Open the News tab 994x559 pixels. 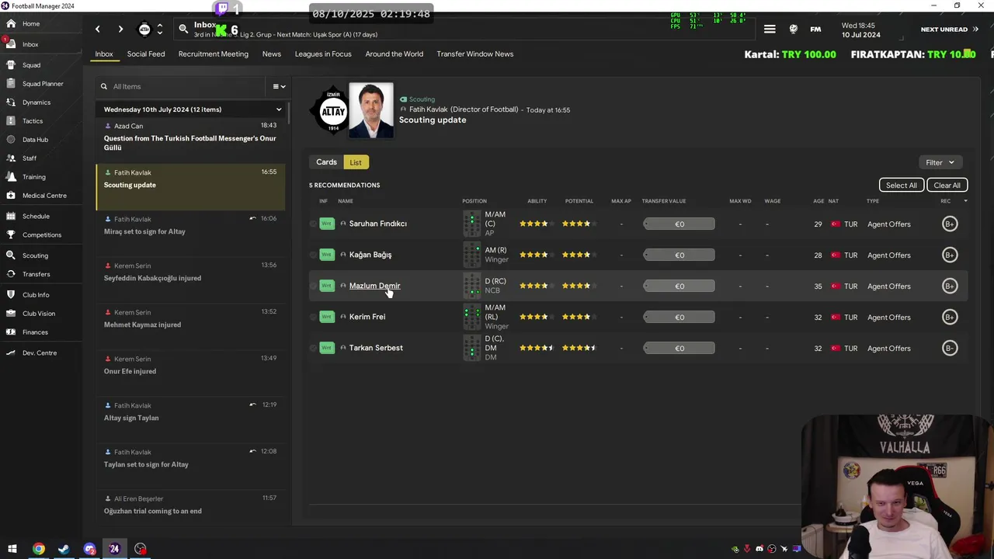point(272,54)
